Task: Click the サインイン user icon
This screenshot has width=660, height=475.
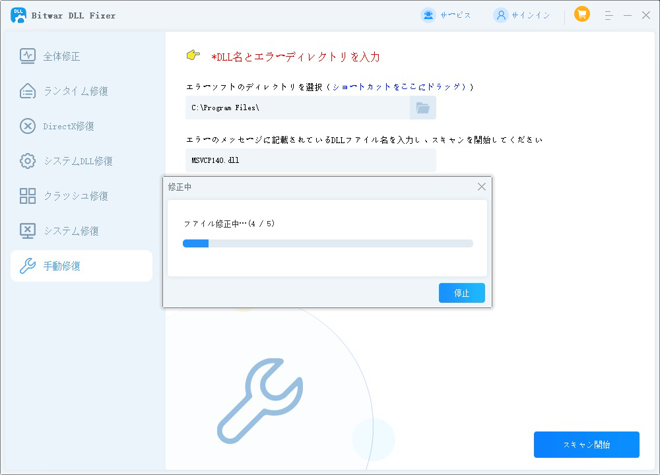Action: click(501, 16)
